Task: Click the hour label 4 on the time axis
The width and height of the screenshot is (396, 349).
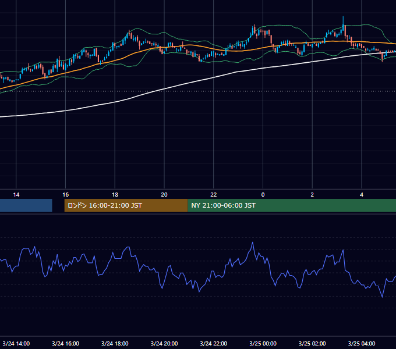Action: (362, 194)
